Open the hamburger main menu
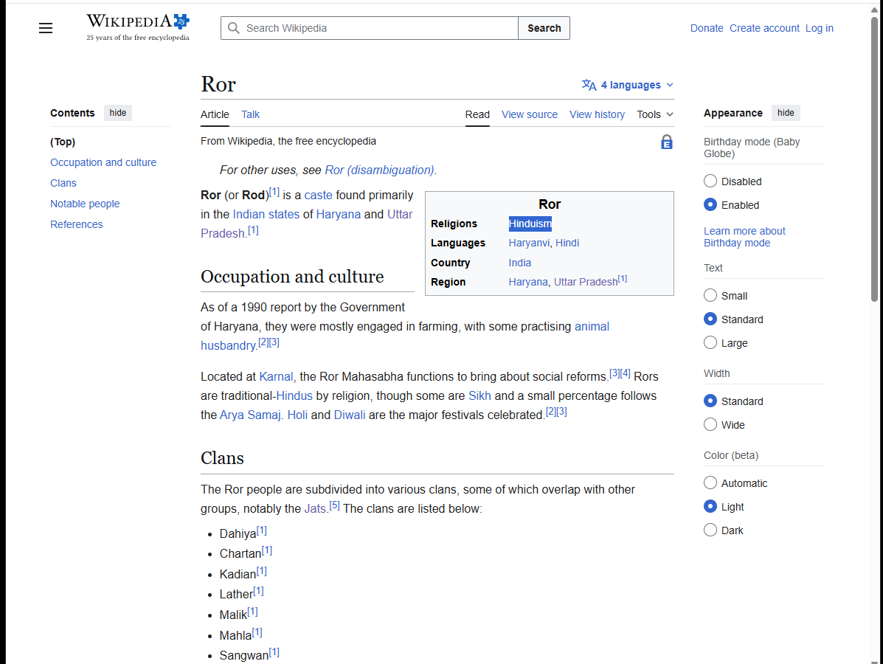Image resolution: width=883 pixels, height=664 pixels. [x=46, y=28]
